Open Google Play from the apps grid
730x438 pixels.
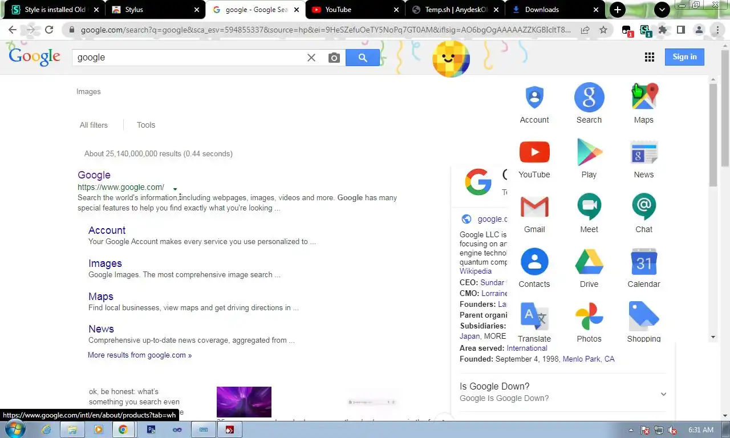coord(589,153)
